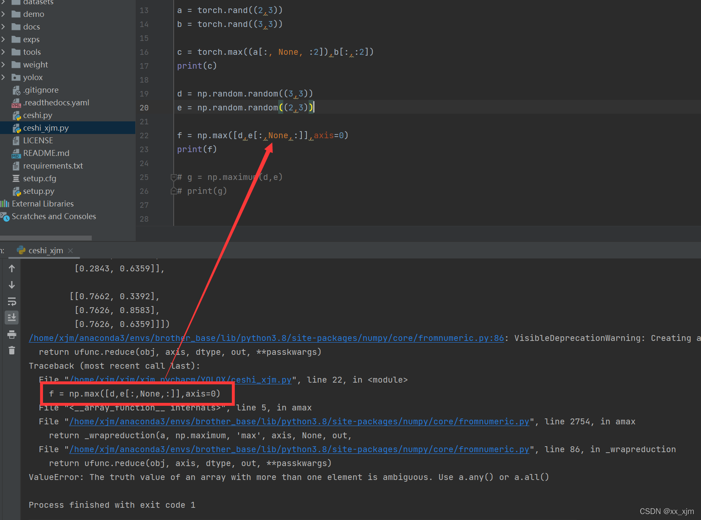Click the trash clear-all console icon
This screenshot has width=701, height=520.
point(12,350)
